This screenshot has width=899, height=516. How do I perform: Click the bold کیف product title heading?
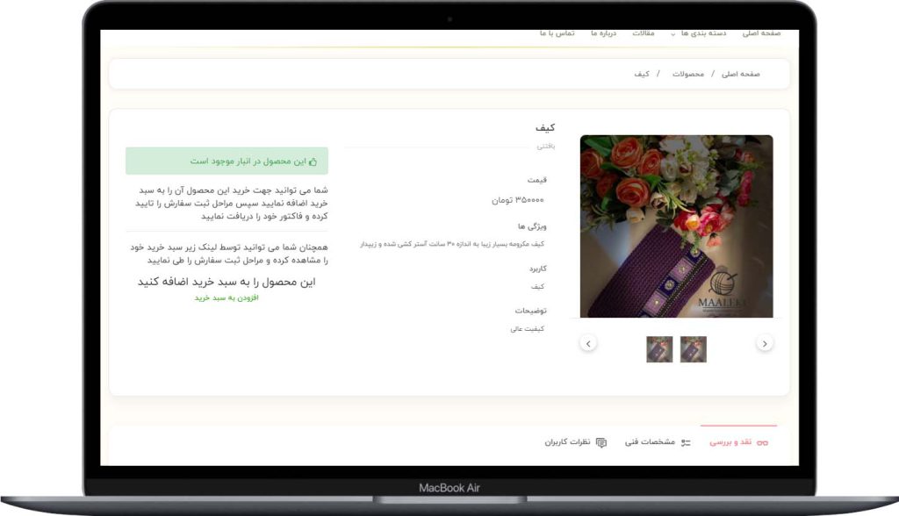[x=545, y=128]
